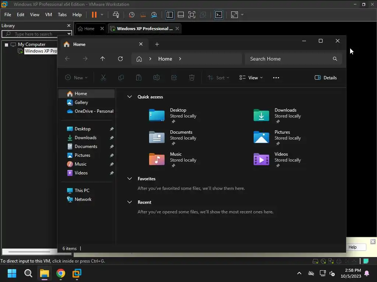Close the Library panel
This screenshot has width=377, height=282.
tap(69, 25)
